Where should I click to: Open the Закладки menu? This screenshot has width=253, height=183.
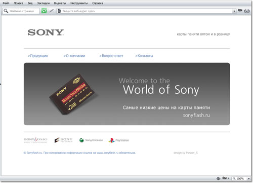coord(44,3)
